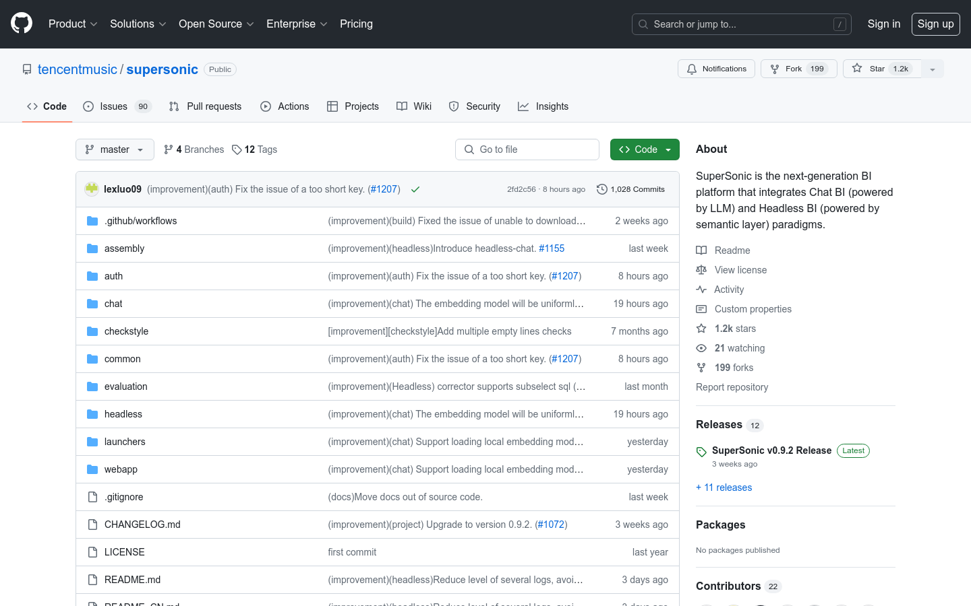Open the .github/workflows folder

pyautogui.click(x=141, y=221)
